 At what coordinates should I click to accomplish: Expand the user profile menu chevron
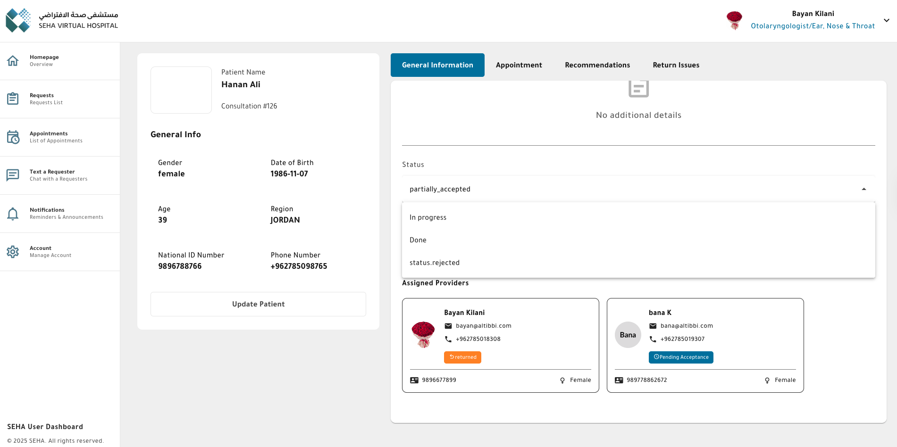tap(886, 20)
